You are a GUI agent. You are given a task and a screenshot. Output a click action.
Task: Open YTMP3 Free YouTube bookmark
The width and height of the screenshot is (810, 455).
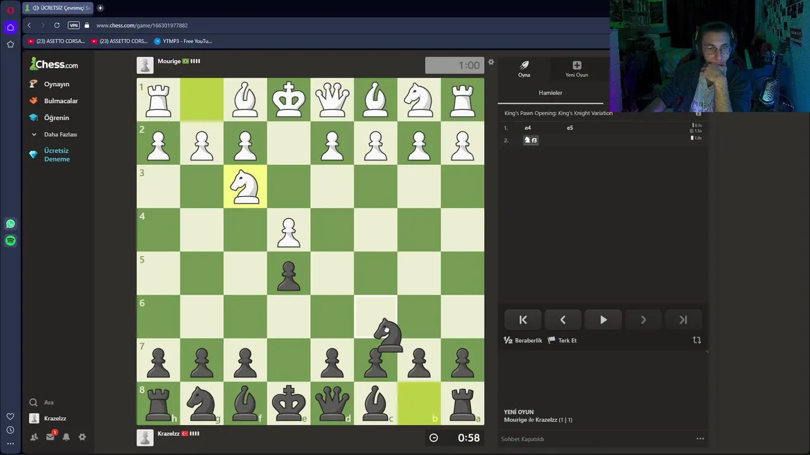(x=184, y=41)
